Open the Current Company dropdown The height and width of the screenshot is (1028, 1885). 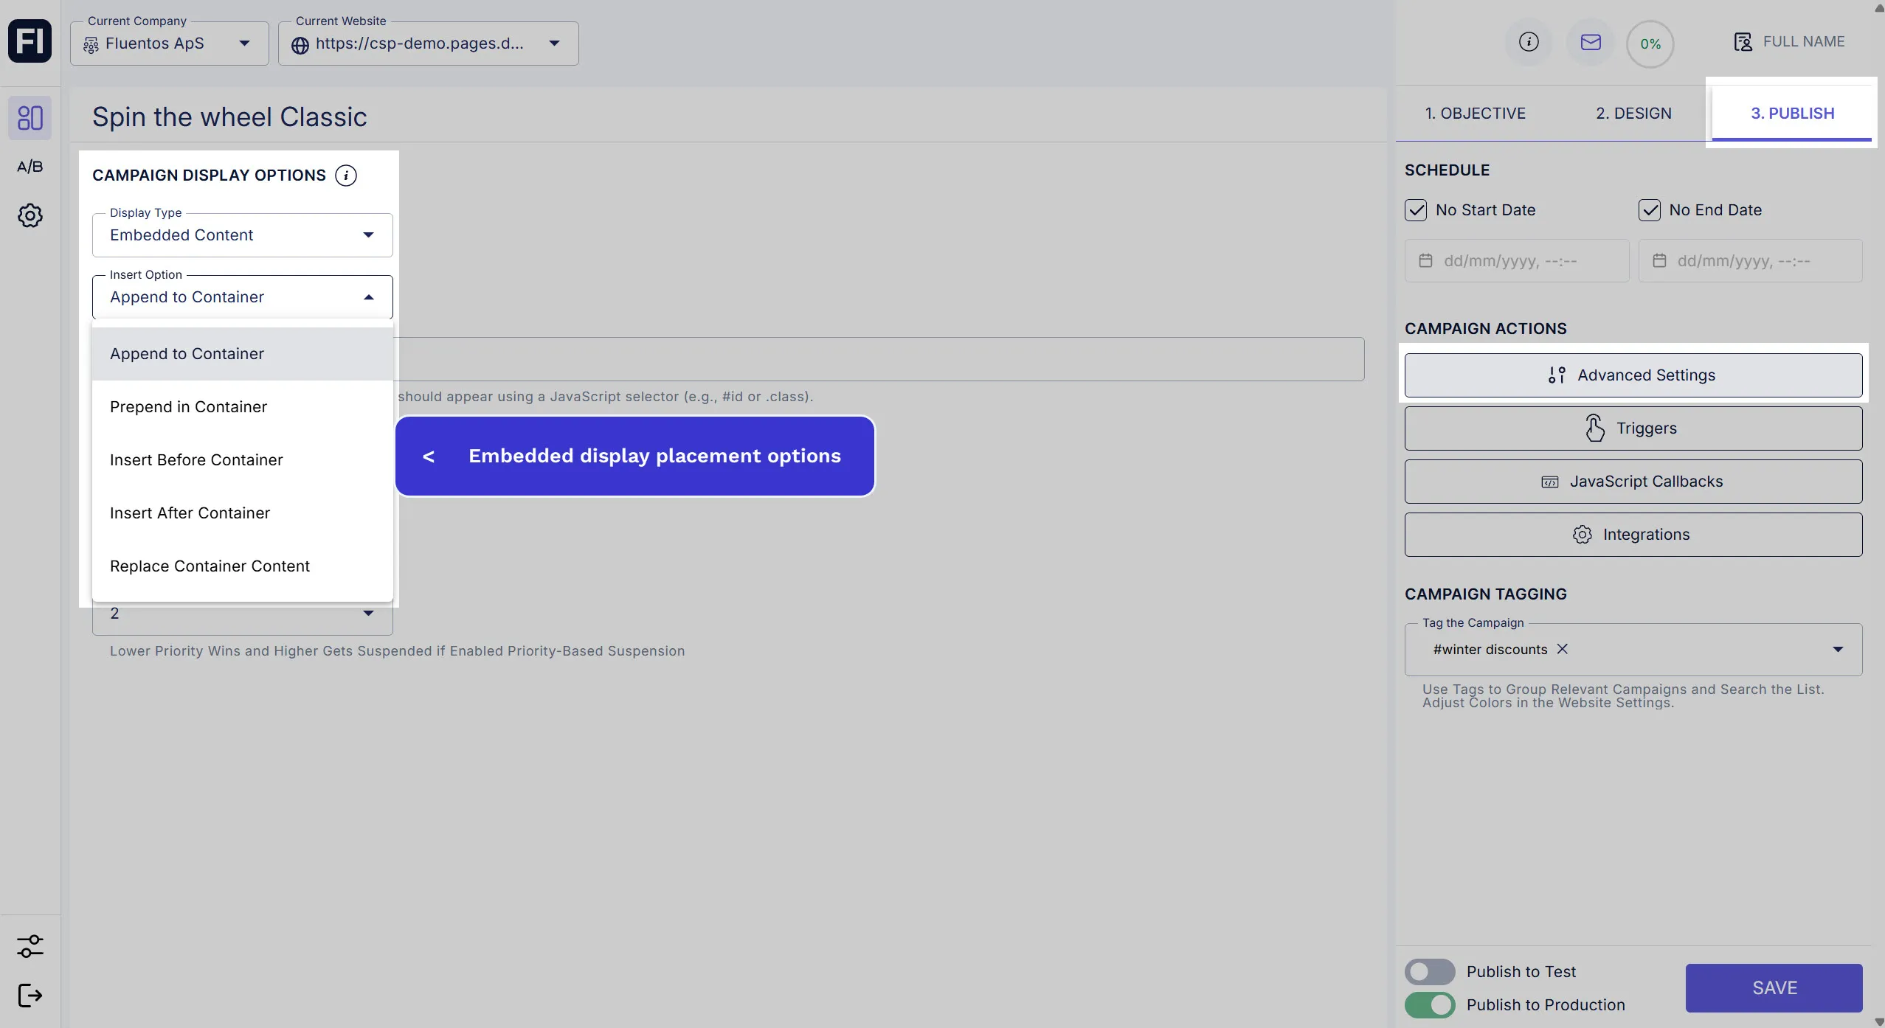pos(170,44)
